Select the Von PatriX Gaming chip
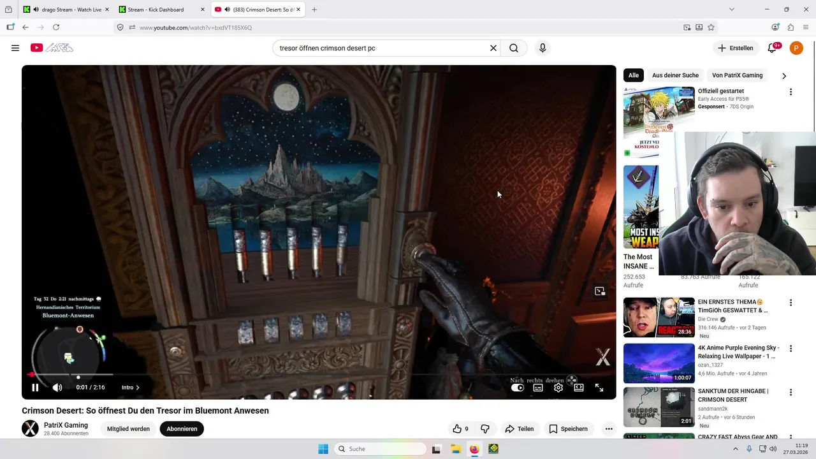 (x=737, y=75)
